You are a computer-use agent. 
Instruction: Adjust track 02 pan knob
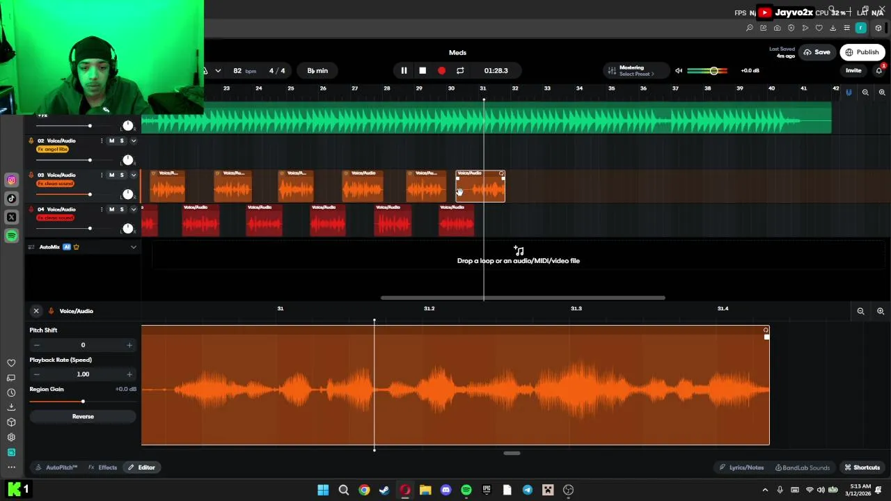pyautogui.click(x=127, y=160)
